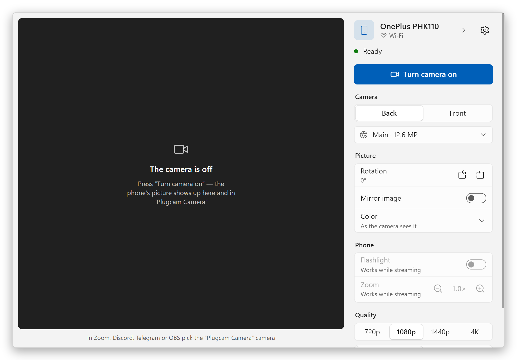Choose 720p quality
The image size is (517, 360).
(372, 332)
